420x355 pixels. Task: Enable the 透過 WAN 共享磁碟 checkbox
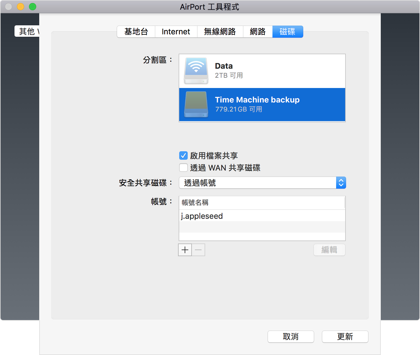(x=183, y=168)
